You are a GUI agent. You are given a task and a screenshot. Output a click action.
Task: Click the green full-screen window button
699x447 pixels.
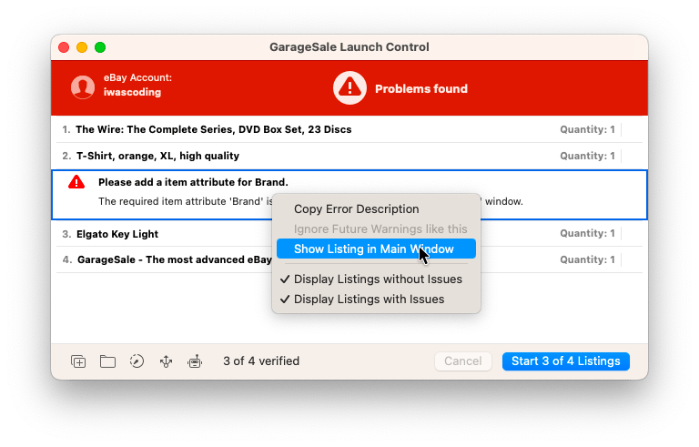point(100,47)
